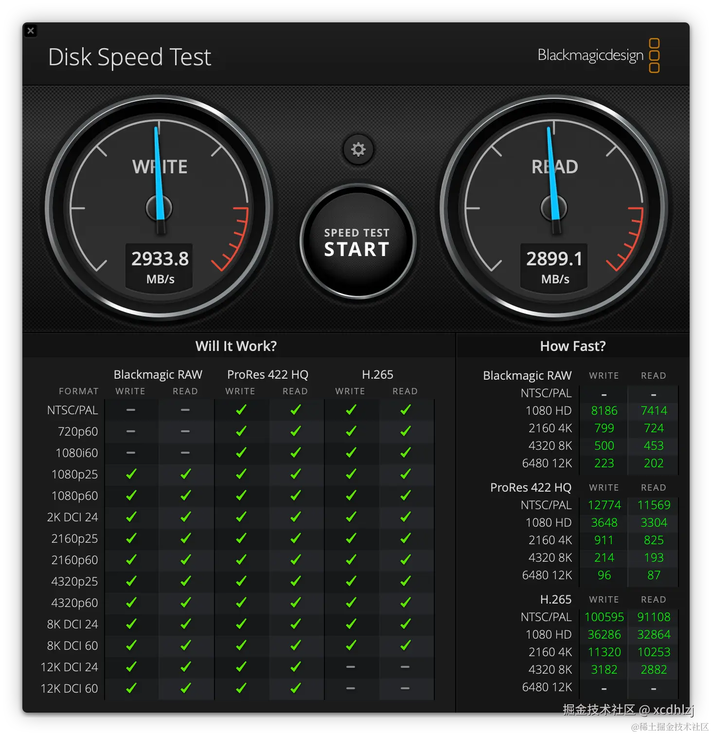Click H.265 read check for 8K DCI 60
Viewport: 712px width, 735px height.
405,645
